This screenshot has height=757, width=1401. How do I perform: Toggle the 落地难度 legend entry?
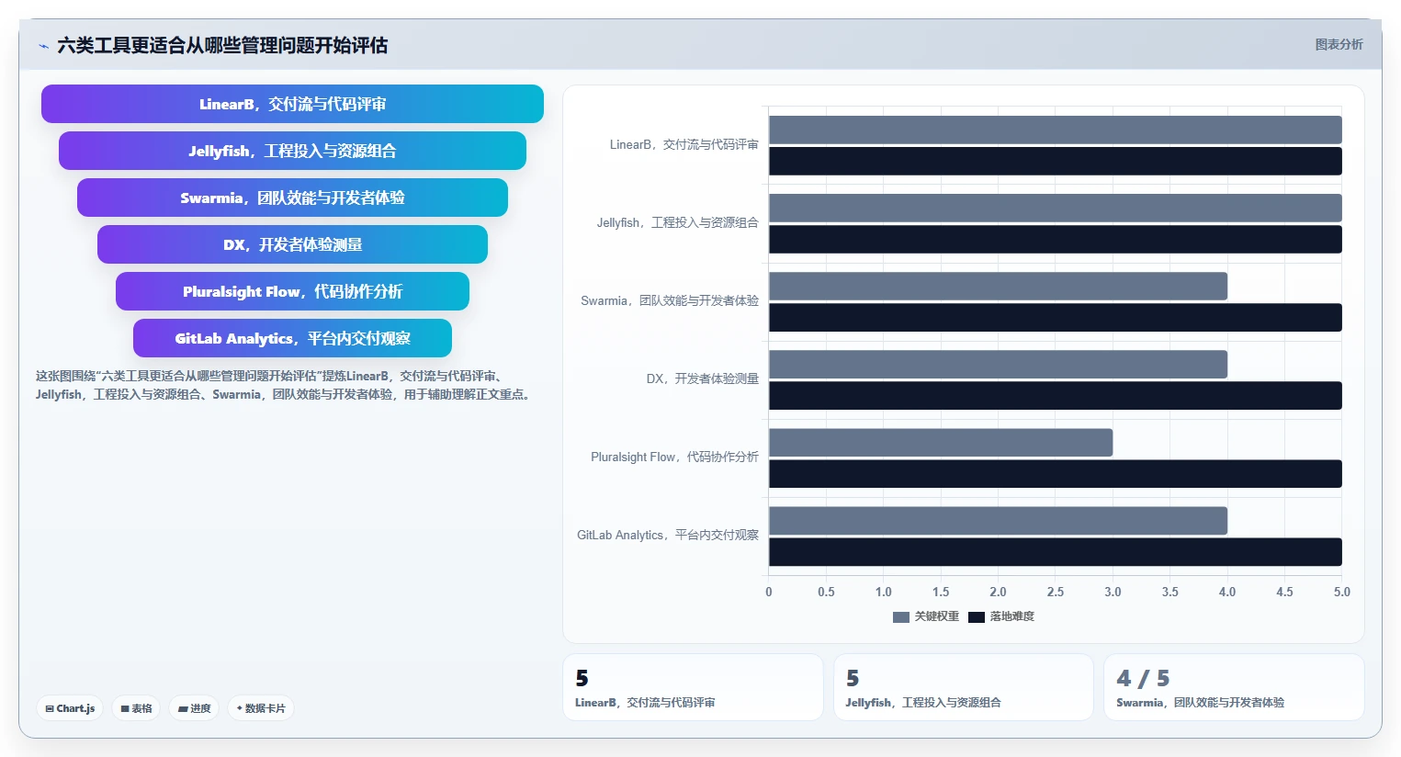(1001, 616)
